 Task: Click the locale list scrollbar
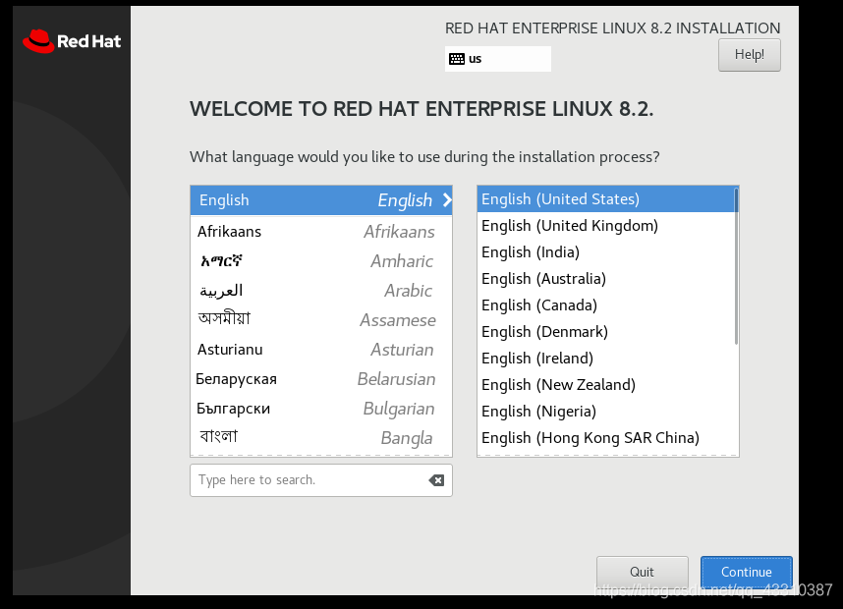pos(736,266)
